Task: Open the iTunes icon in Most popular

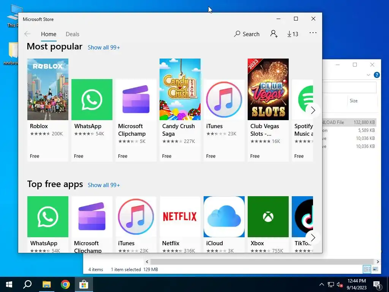Action: tap(224, 100)
